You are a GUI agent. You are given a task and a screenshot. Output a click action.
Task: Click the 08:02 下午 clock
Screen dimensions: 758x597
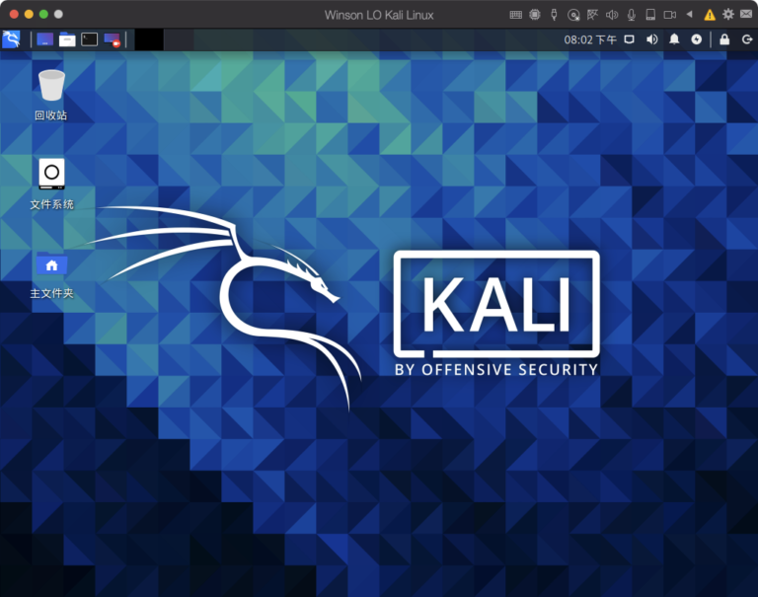point(590,39)
